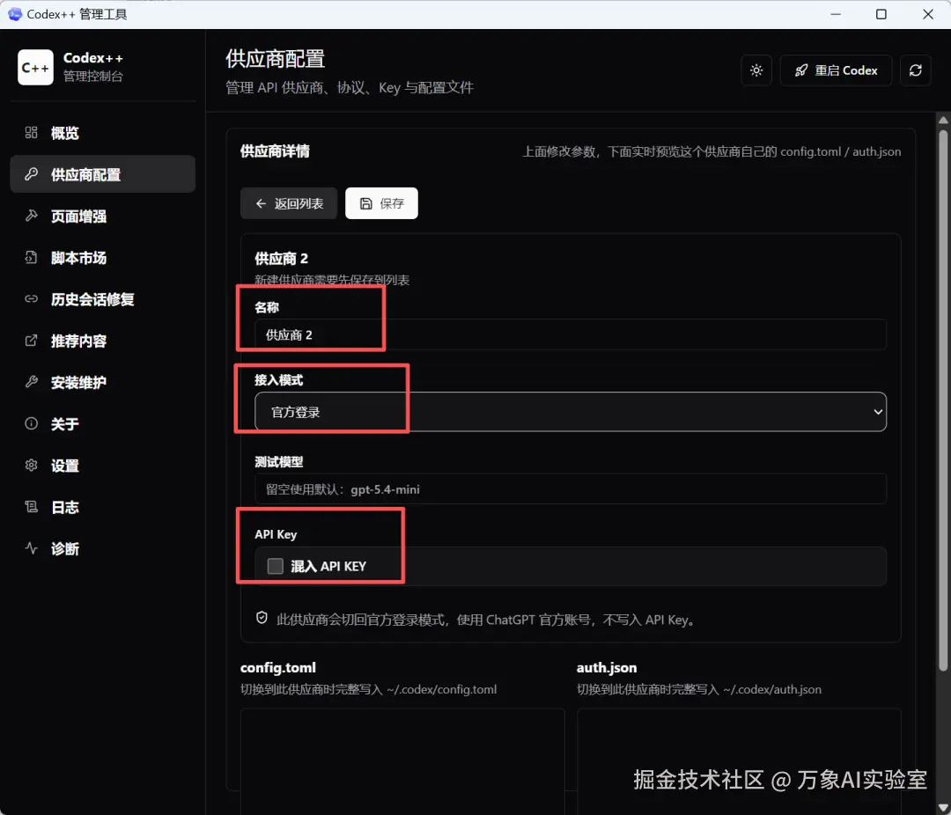
Task: Maximize the Codex++ 管理工具 window
Action: point(881,14)
